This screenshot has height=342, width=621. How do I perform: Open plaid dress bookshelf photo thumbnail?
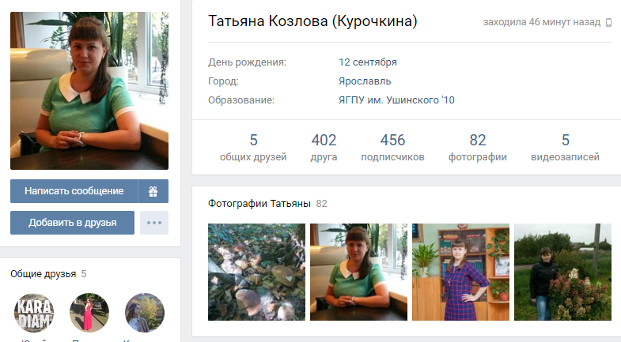coord(460,272)
